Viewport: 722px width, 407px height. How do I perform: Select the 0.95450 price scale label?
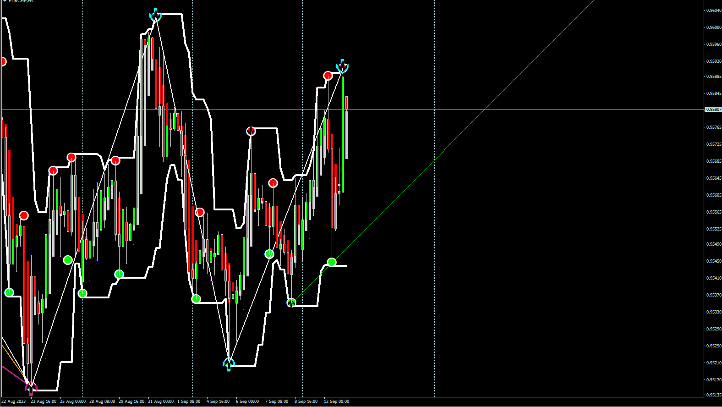pyautogui.click(x=714, y=261)
